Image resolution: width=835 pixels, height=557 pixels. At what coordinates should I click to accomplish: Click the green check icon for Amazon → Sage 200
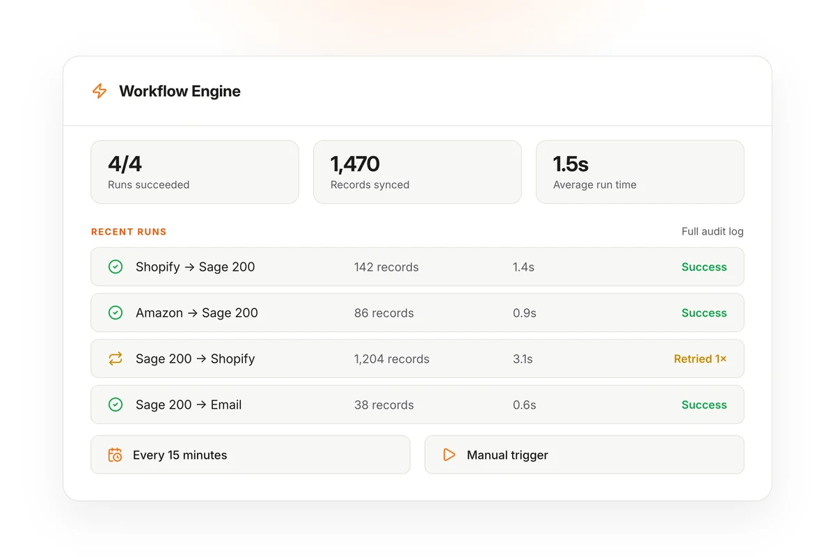[116, 313]
